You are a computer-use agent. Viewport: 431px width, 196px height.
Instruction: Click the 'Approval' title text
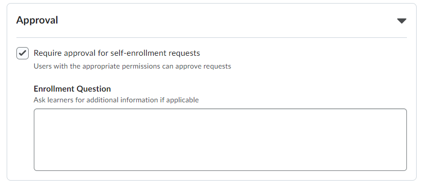point(37,20)
